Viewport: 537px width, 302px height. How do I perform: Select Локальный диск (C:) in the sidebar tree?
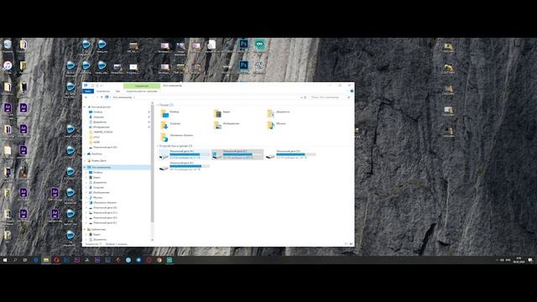tap(102, 212)
